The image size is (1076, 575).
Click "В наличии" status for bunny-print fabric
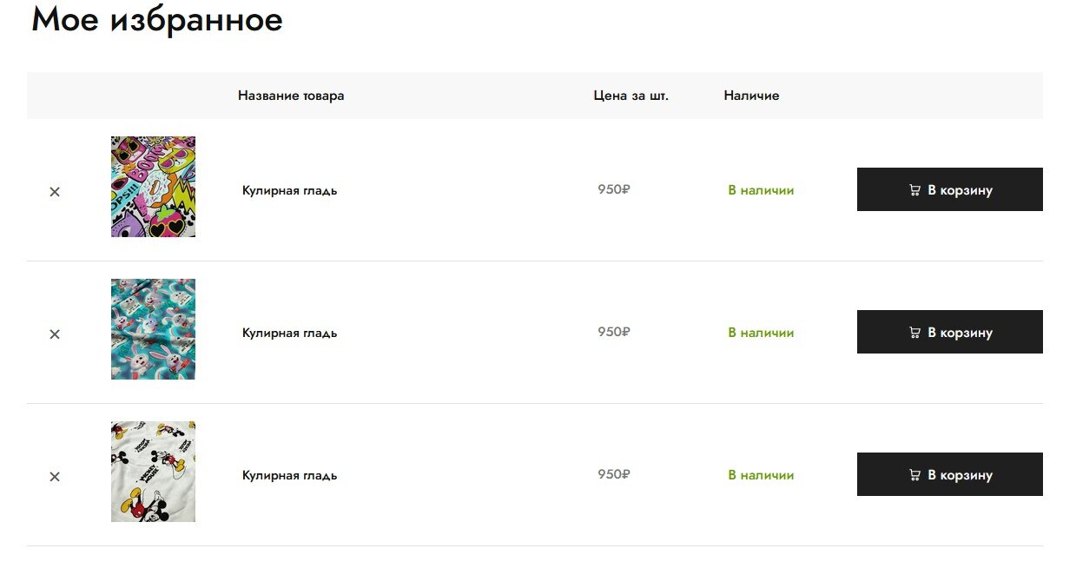tap(761, 333)
